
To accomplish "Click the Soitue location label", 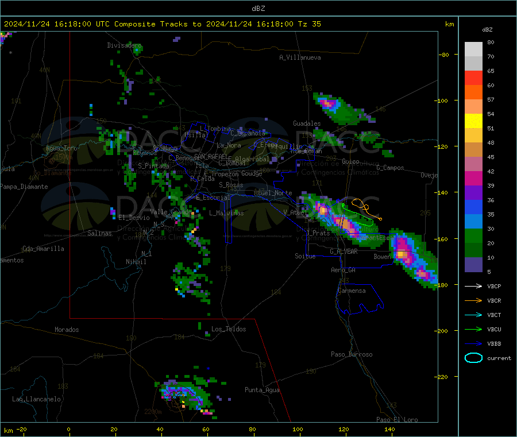I will pyautogui.click(x=305, y=256).
